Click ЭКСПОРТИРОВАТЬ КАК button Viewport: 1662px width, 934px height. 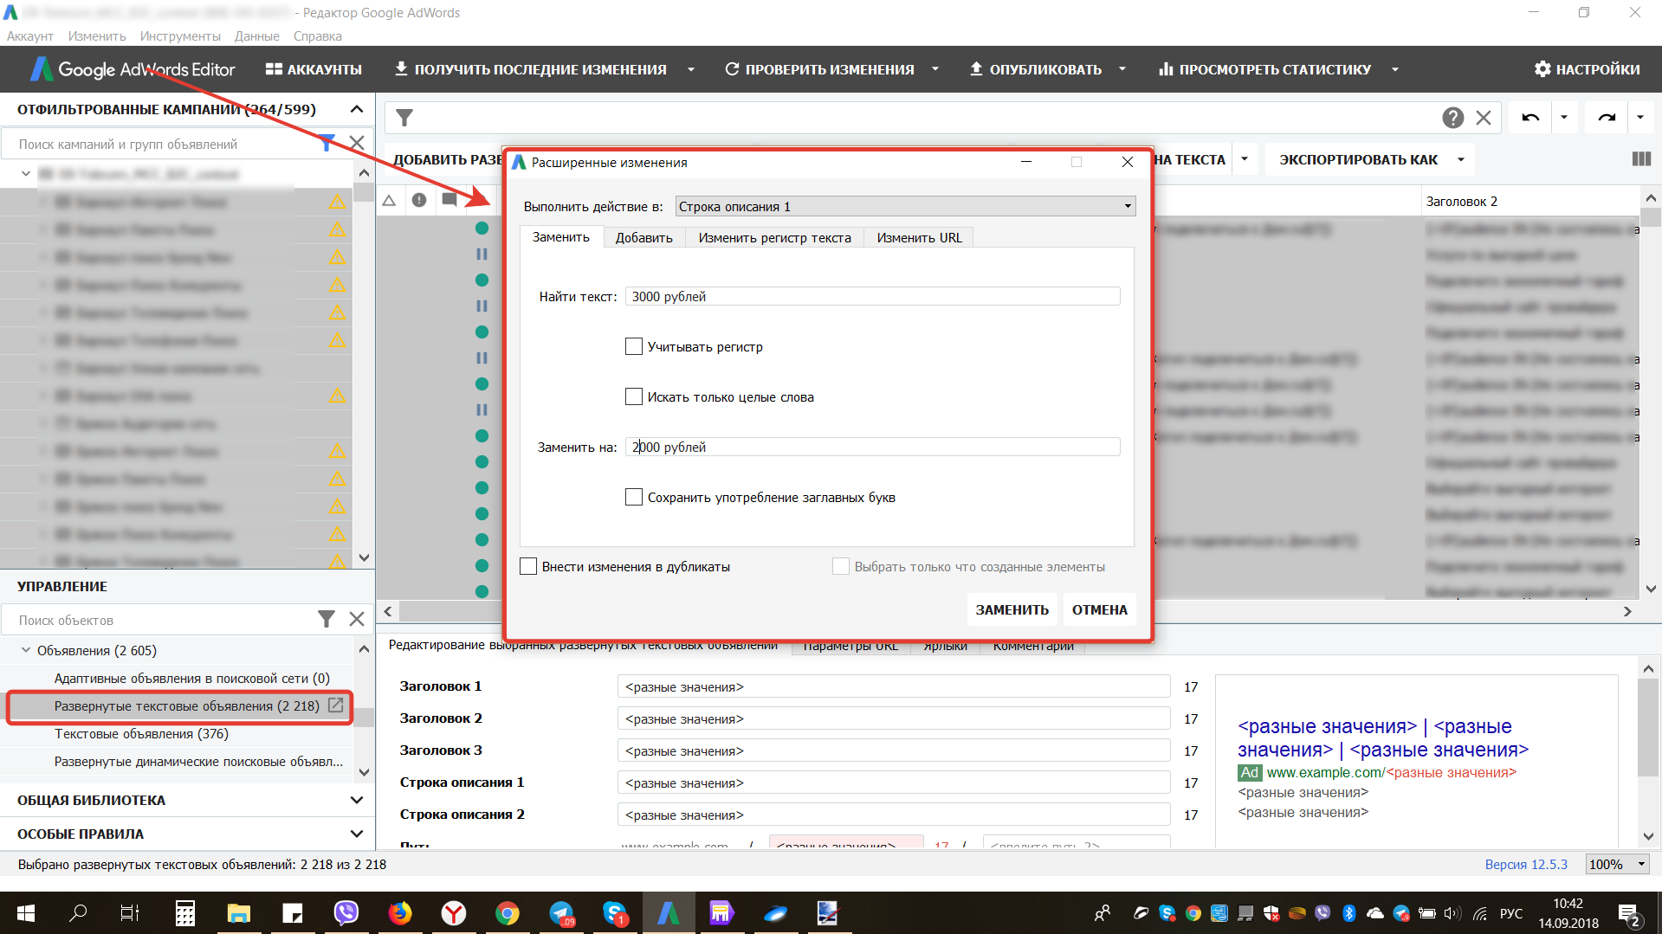click(1358, 159)
